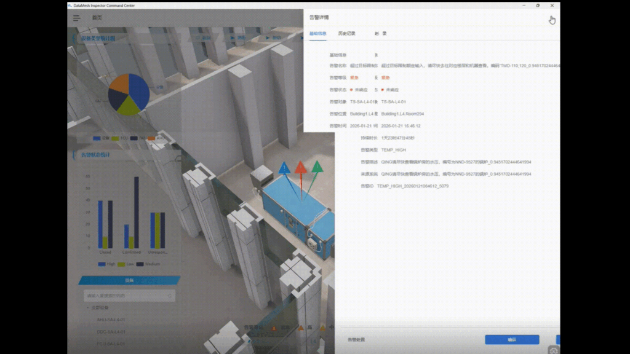The image size is (630, 354).
Task: Select the green triangle marker above the unit
Action: click(x=317, y=167)
